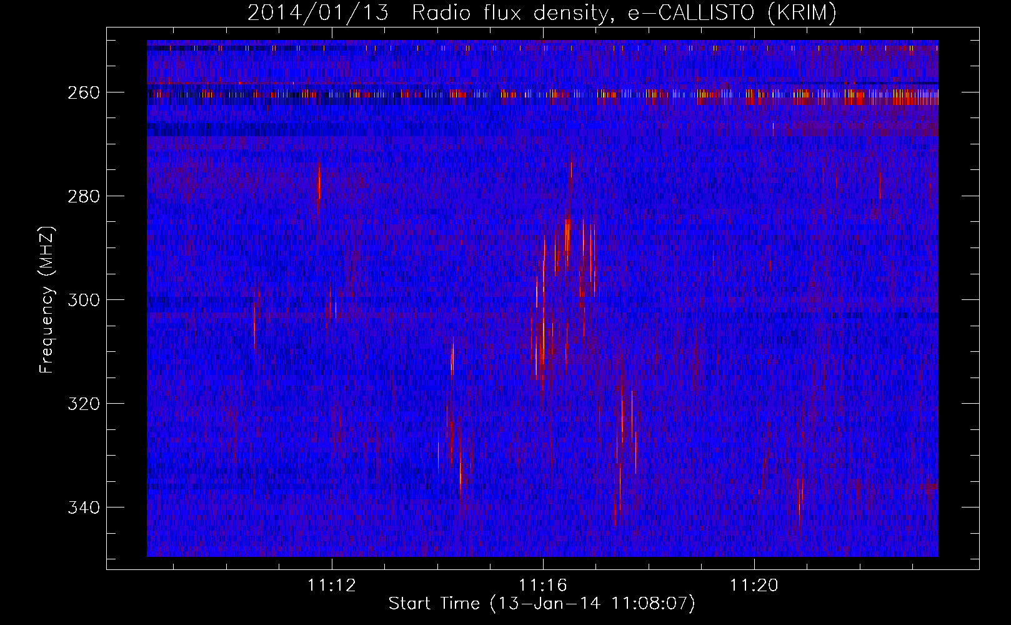Screen dimensions: 1011x625
Task: Click the 11:12 time axis label
Action: [332, 585]
